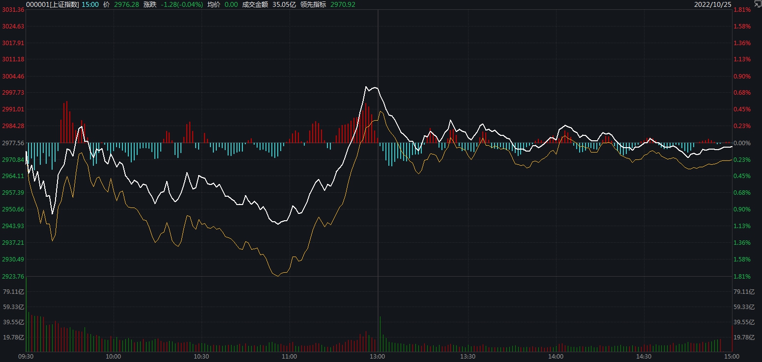Click the 79.11亿 volume label on left axis
762x362 pixels.
(x=14, y=292)
